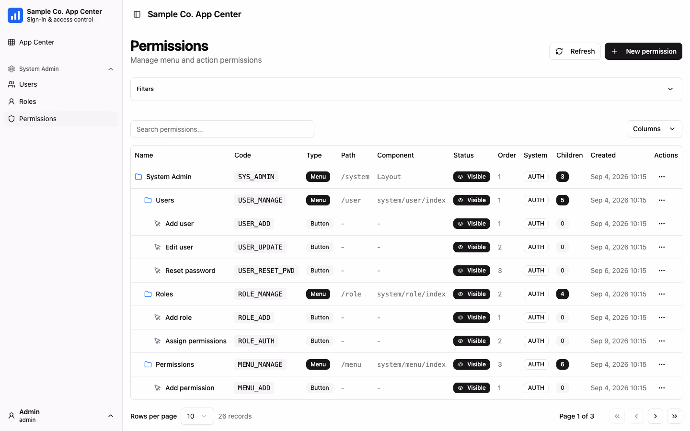Toggle Visible status for USER_UPDATE
This screenshot has width=690, height=431.
point(471,247)
